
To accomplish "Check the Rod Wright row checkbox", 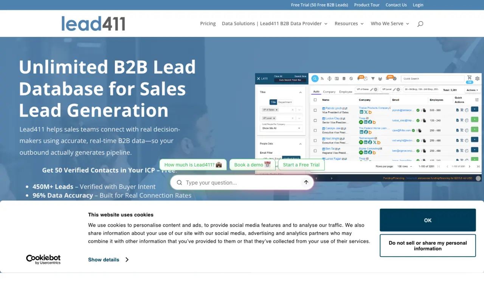I will 315,140.
